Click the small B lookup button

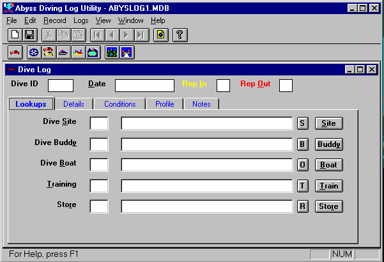[x=303, y=144]
